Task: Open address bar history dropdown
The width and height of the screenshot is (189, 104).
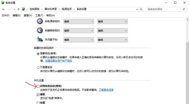Action: click(x=137, y=9)
